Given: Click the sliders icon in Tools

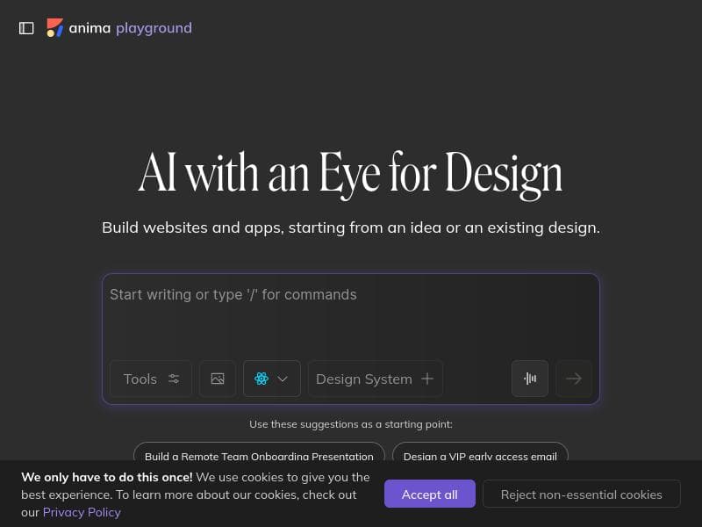Looking at the screenshot, I should pyautogui.click(x=174, y=379).
